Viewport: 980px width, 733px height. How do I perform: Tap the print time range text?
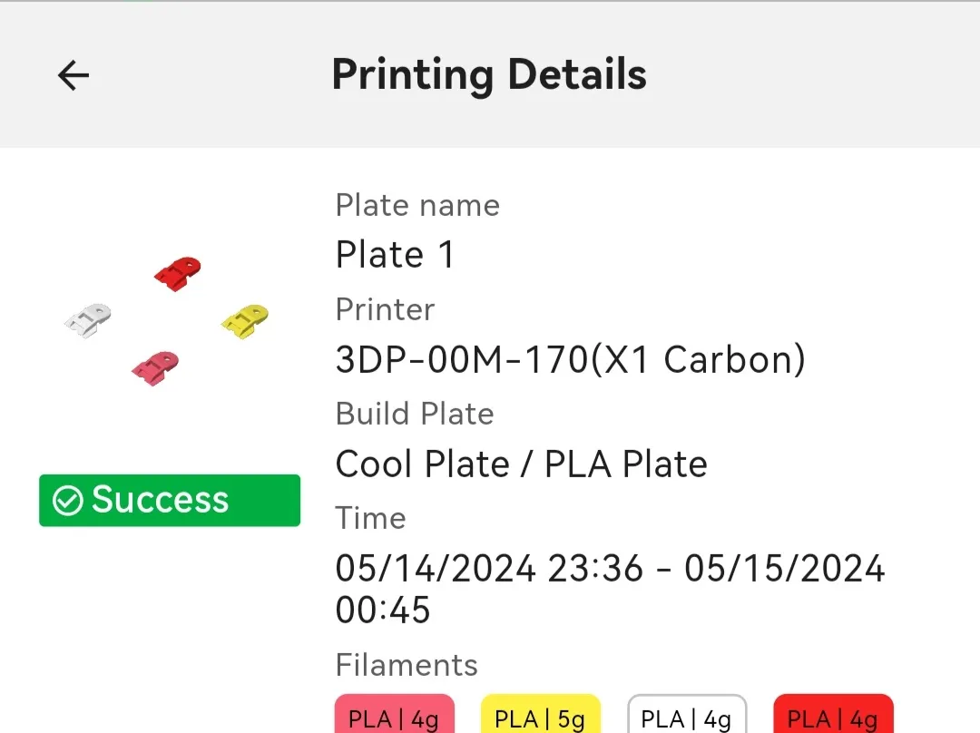click(x=610, y=589)
